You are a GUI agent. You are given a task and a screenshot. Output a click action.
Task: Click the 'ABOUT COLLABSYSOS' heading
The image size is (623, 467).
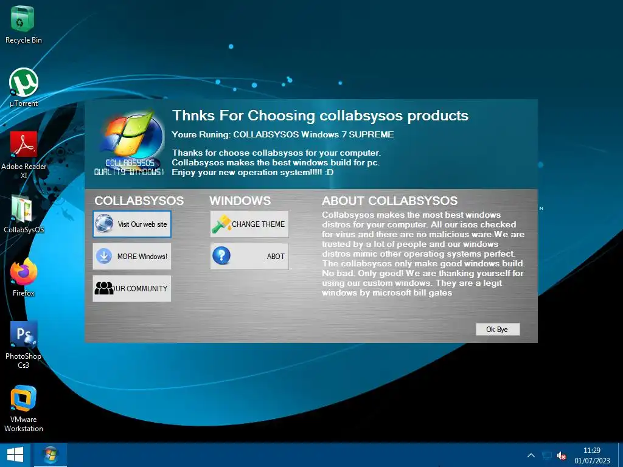click(390, 201)
